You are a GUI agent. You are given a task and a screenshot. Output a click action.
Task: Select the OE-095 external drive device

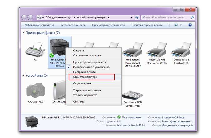59,90
